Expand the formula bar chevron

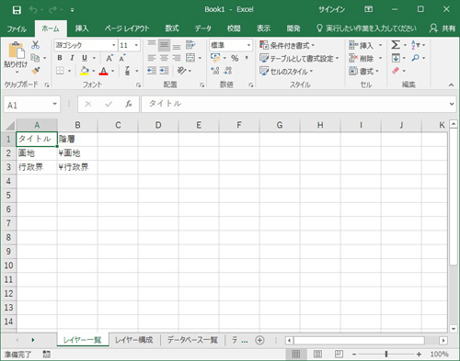click(x=452, y=104)
